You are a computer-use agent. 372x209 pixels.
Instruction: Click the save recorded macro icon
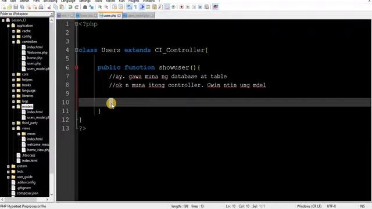pos(207,7)
